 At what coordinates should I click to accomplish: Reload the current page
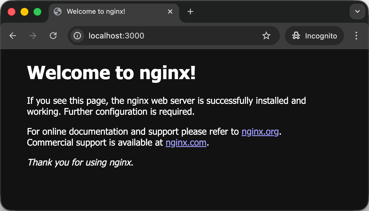point(53,36)
